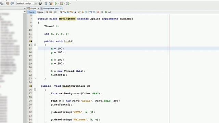Switch to the Source view
This screenshot has width=219, height=123.
click(31, 12)
